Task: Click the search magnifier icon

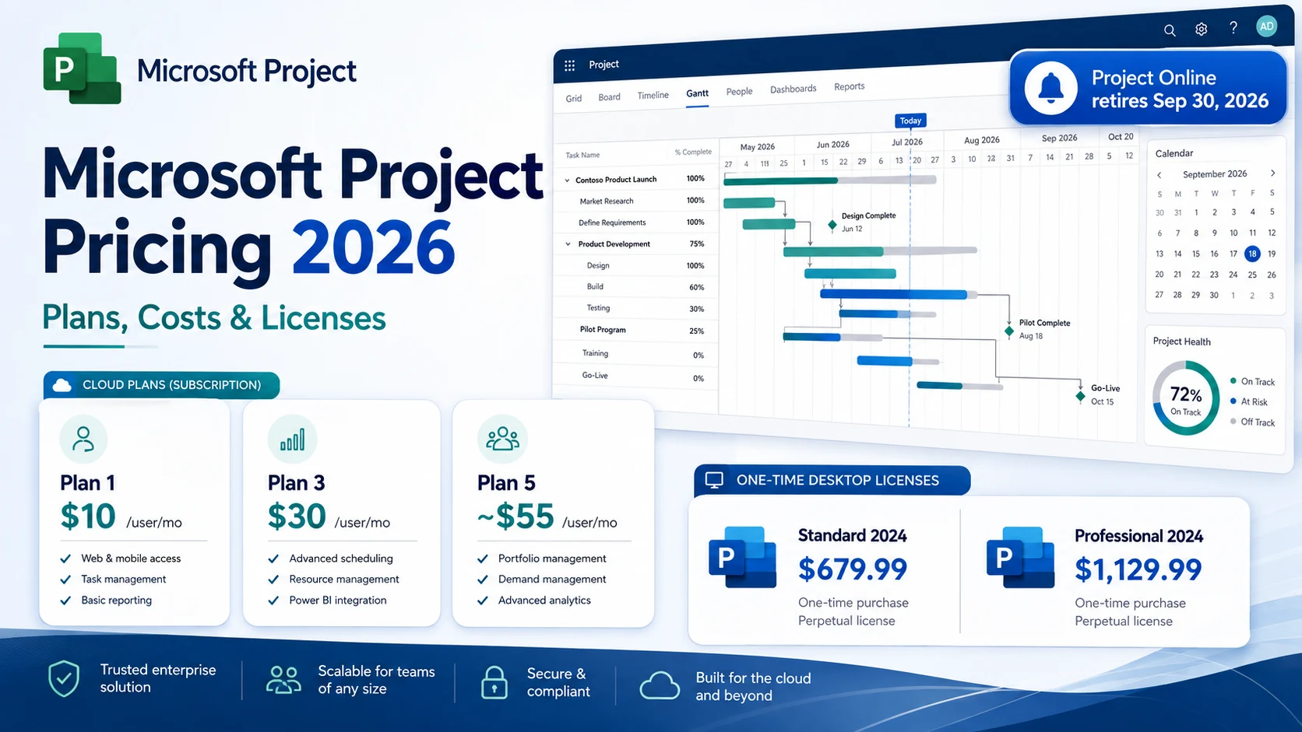Action: coord(1170,30)
